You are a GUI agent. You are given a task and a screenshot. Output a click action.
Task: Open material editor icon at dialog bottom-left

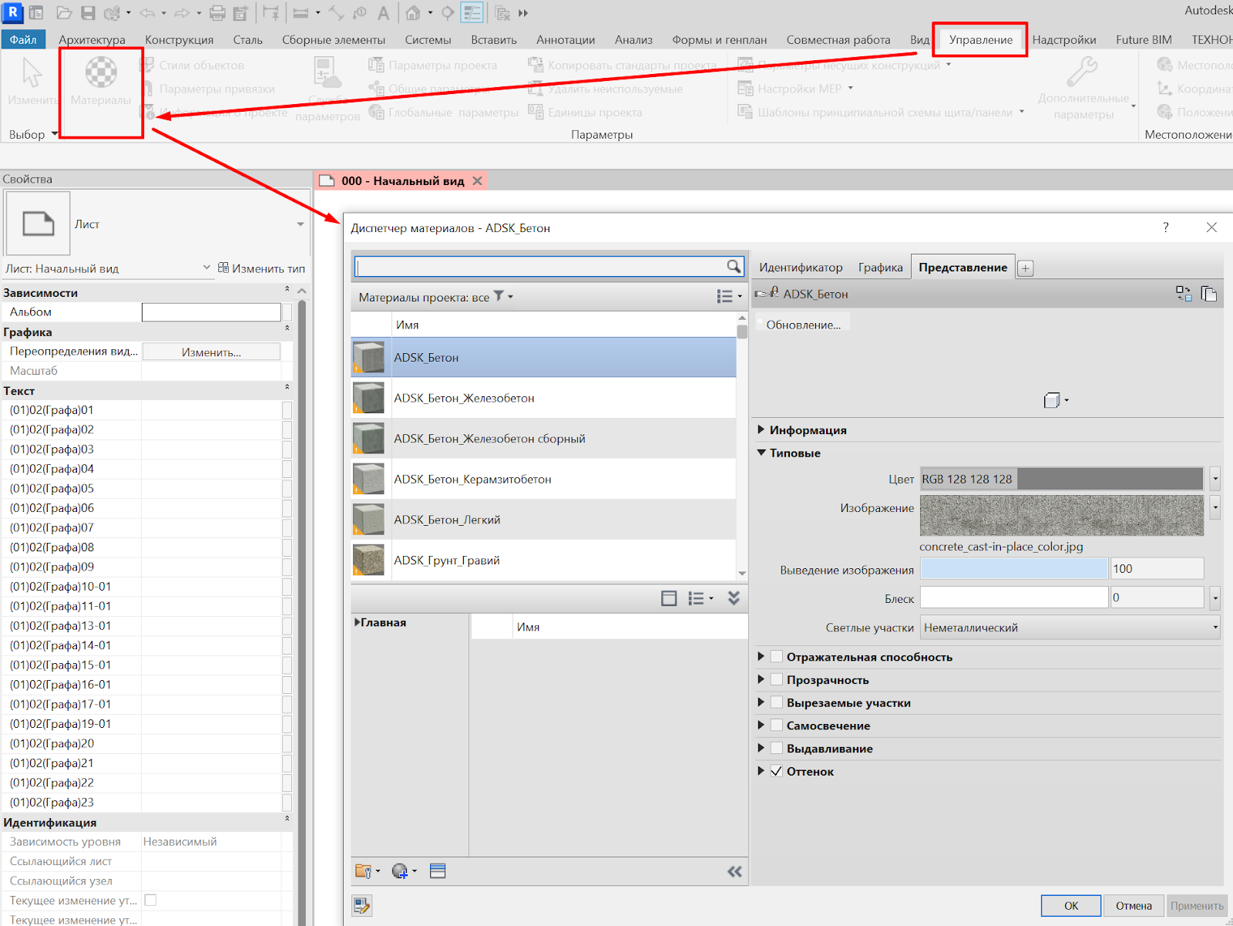(x=361, y=905)
